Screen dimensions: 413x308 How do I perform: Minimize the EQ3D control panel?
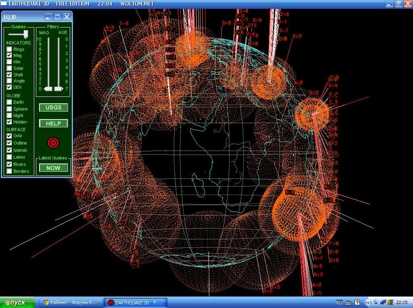pos(48,17)
